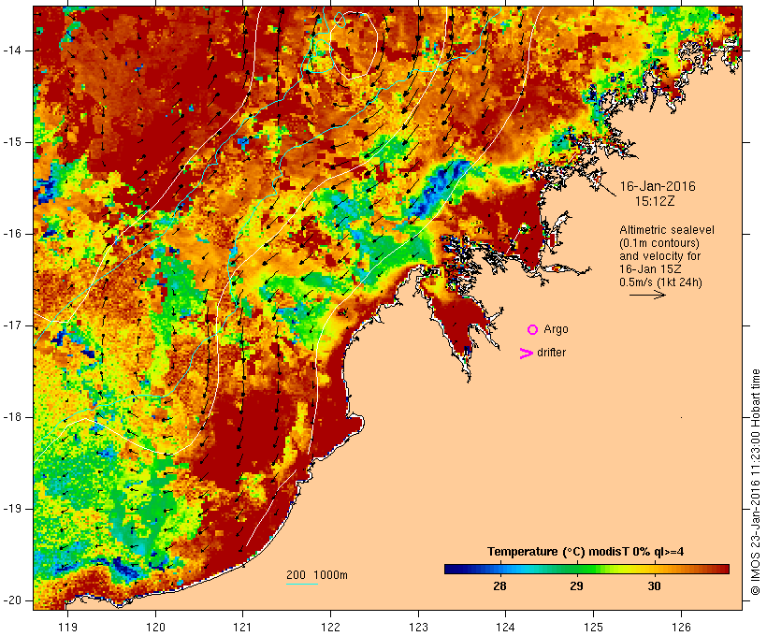Viewport: 767px width, 636px height.
Task: Click the 119 longitude axis label
Action: coord(67,627)
